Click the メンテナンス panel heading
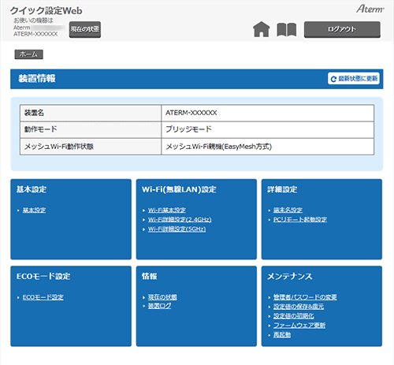394x365 pixels. [x=290, y=277]
